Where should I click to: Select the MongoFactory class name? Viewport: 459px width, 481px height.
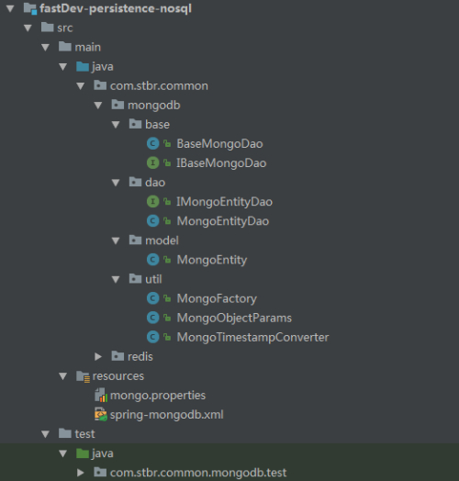(x=217, y=298)
